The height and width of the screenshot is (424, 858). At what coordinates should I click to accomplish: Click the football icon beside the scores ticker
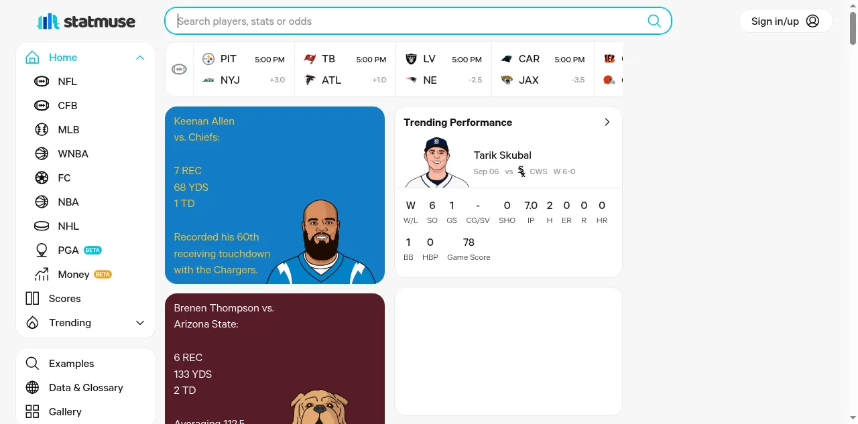point(179,69)
